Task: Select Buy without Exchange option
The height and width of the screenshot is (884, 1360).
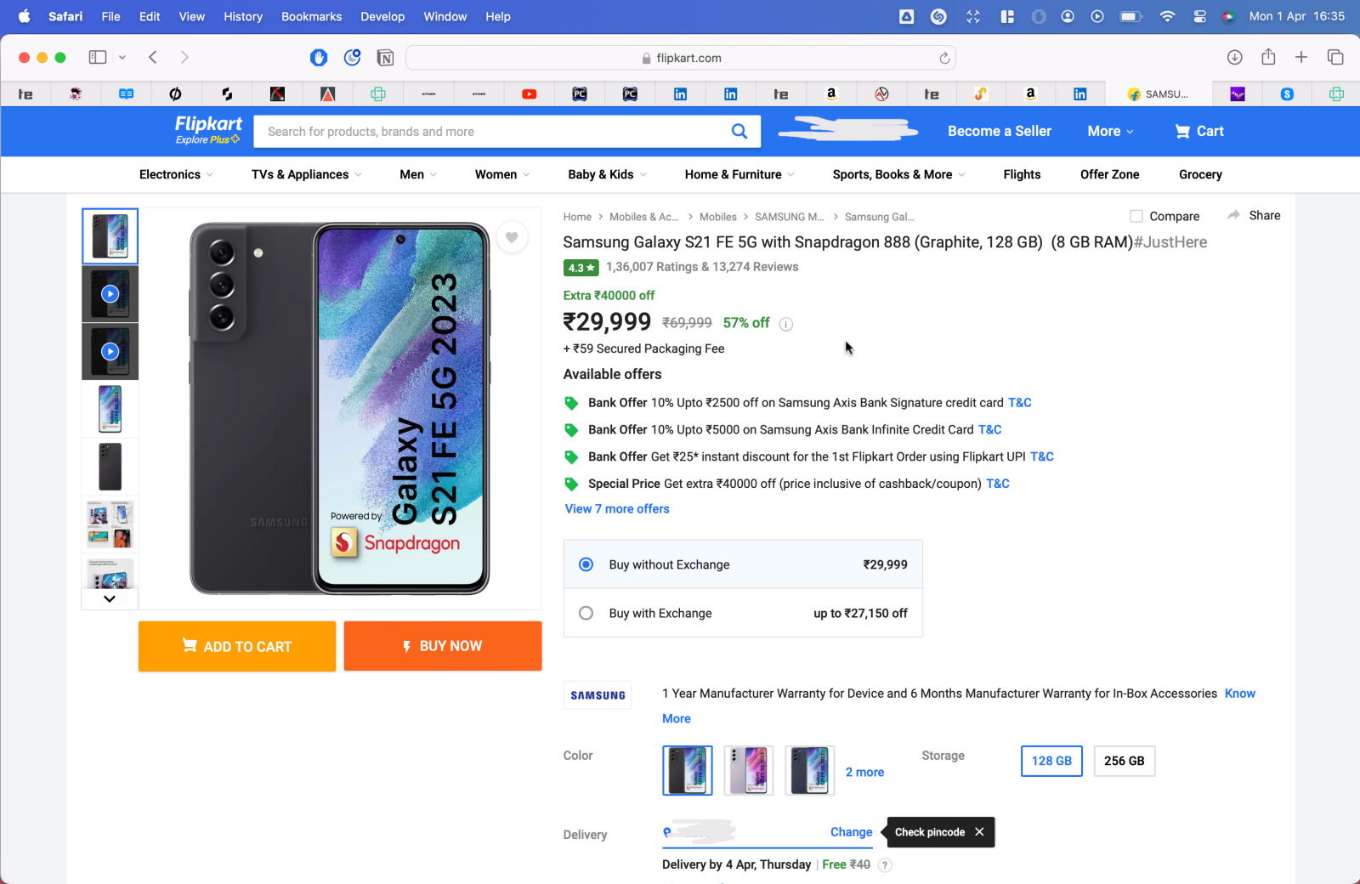Action: [x=586, y=564]
